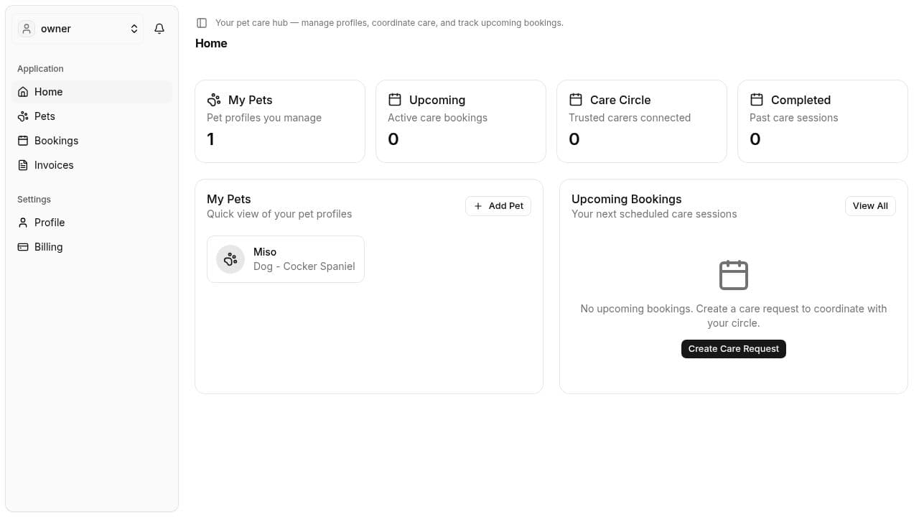Click 'Active care bookings' subtitle

click(x=437, y=118)
